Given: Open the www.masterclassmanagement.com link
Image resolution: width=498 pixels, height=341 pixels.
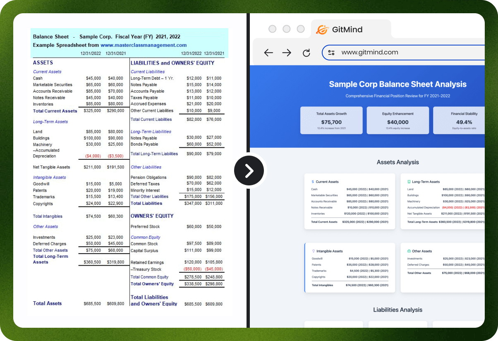Looking at the screenshot, I should point(143,45).
